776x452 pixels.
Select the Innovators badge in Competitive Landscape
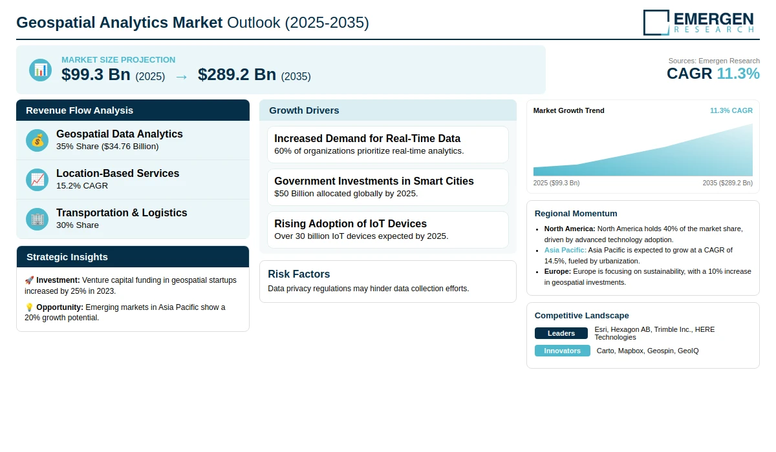[x=563, y=351]
